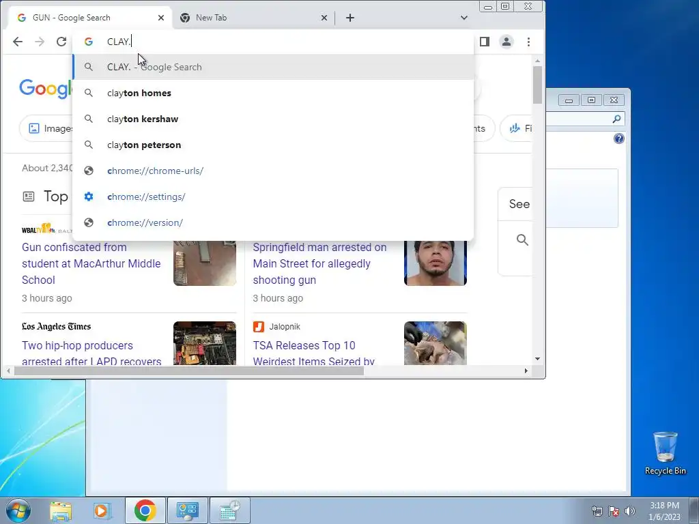Click the globe icon beside chrome://chrome-urls/

pyautogui.click(x=89, y=171)
